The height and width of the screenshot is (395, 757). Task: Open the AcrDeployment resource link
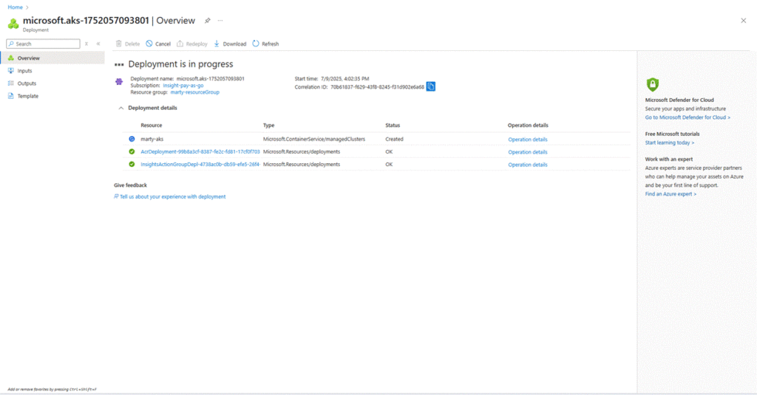(x=200, y=152)
